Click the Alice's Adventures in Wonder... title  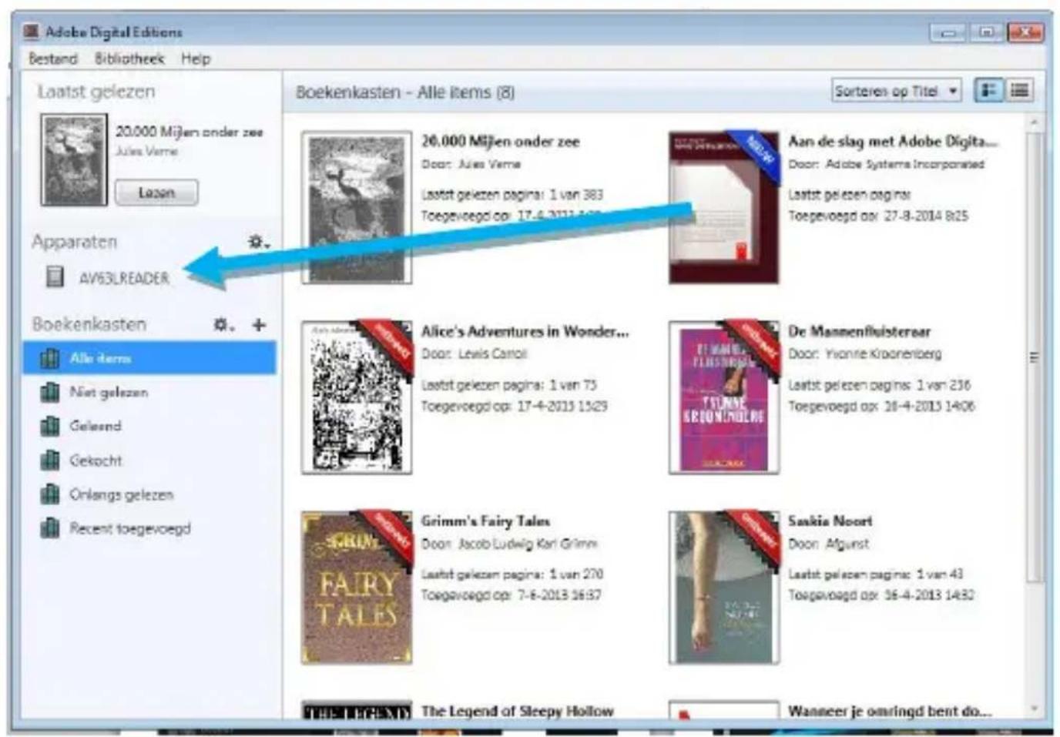[x=525, y=331]
